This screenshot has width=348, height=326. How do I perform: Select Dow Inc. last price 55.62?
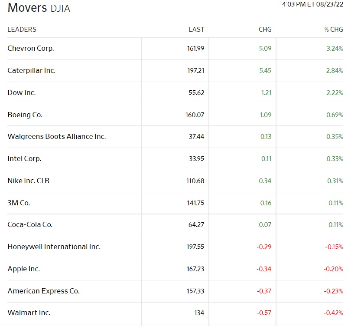click(196, 92)
